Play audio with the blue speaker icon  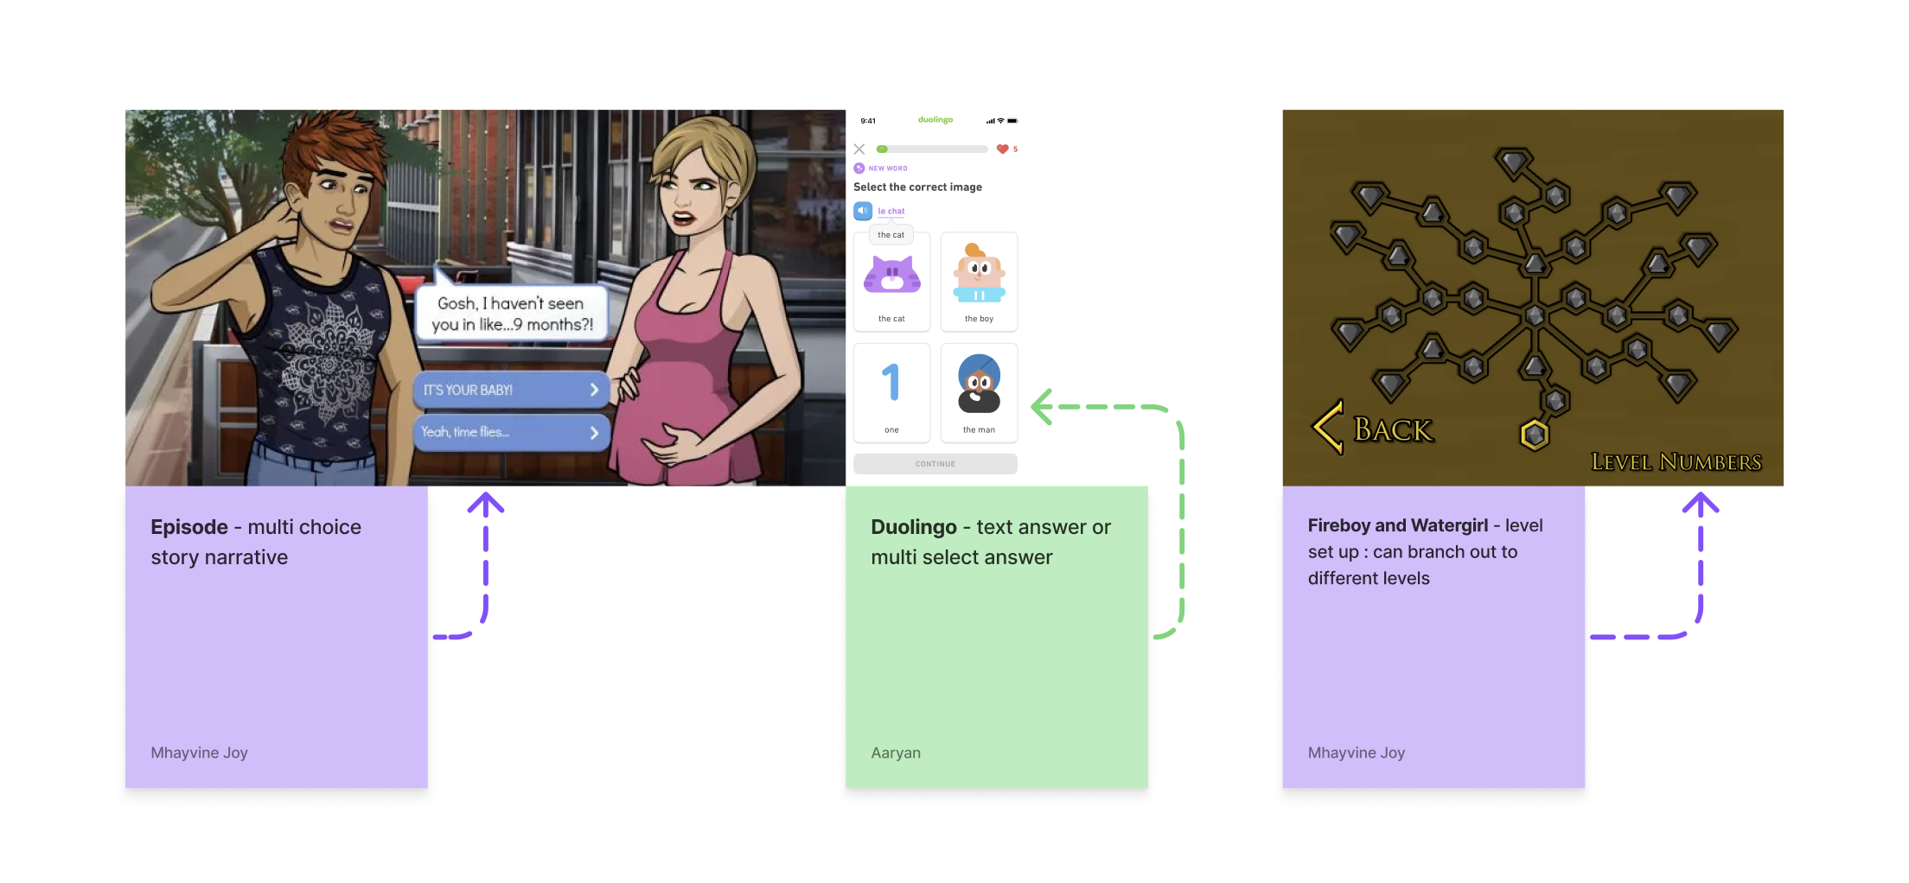pos(863,211)
